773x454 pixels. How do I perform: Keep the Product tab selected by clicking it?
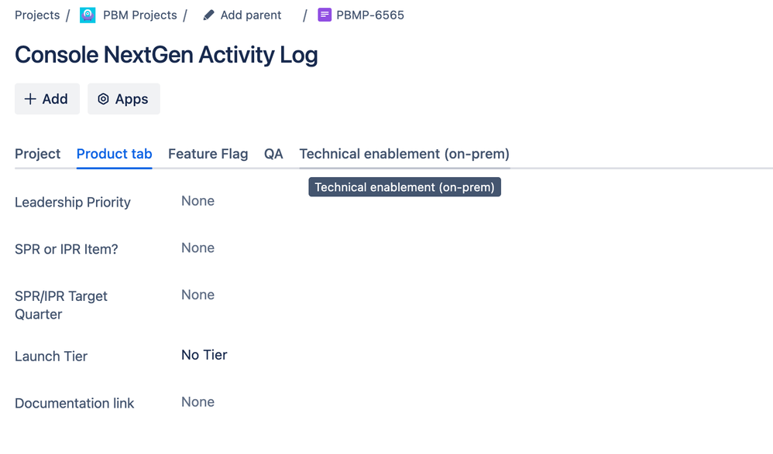pyautogui.click(x=114, y=154)
